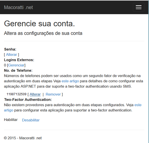Click the 'Logins Externos:' label
The width and height of the screenshot is (149, 143).
tap(19, 60)
